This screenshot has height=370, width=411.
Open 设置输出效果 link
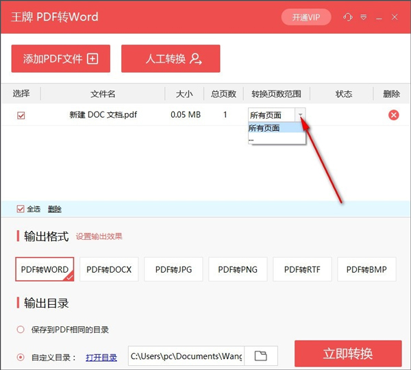pyautogui.click(x=99, y=236)
